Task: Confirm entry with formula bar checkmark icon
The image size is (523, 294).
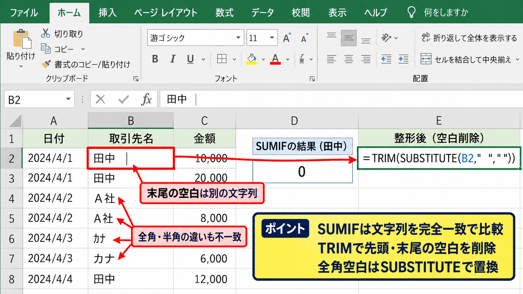Action: 124,99
